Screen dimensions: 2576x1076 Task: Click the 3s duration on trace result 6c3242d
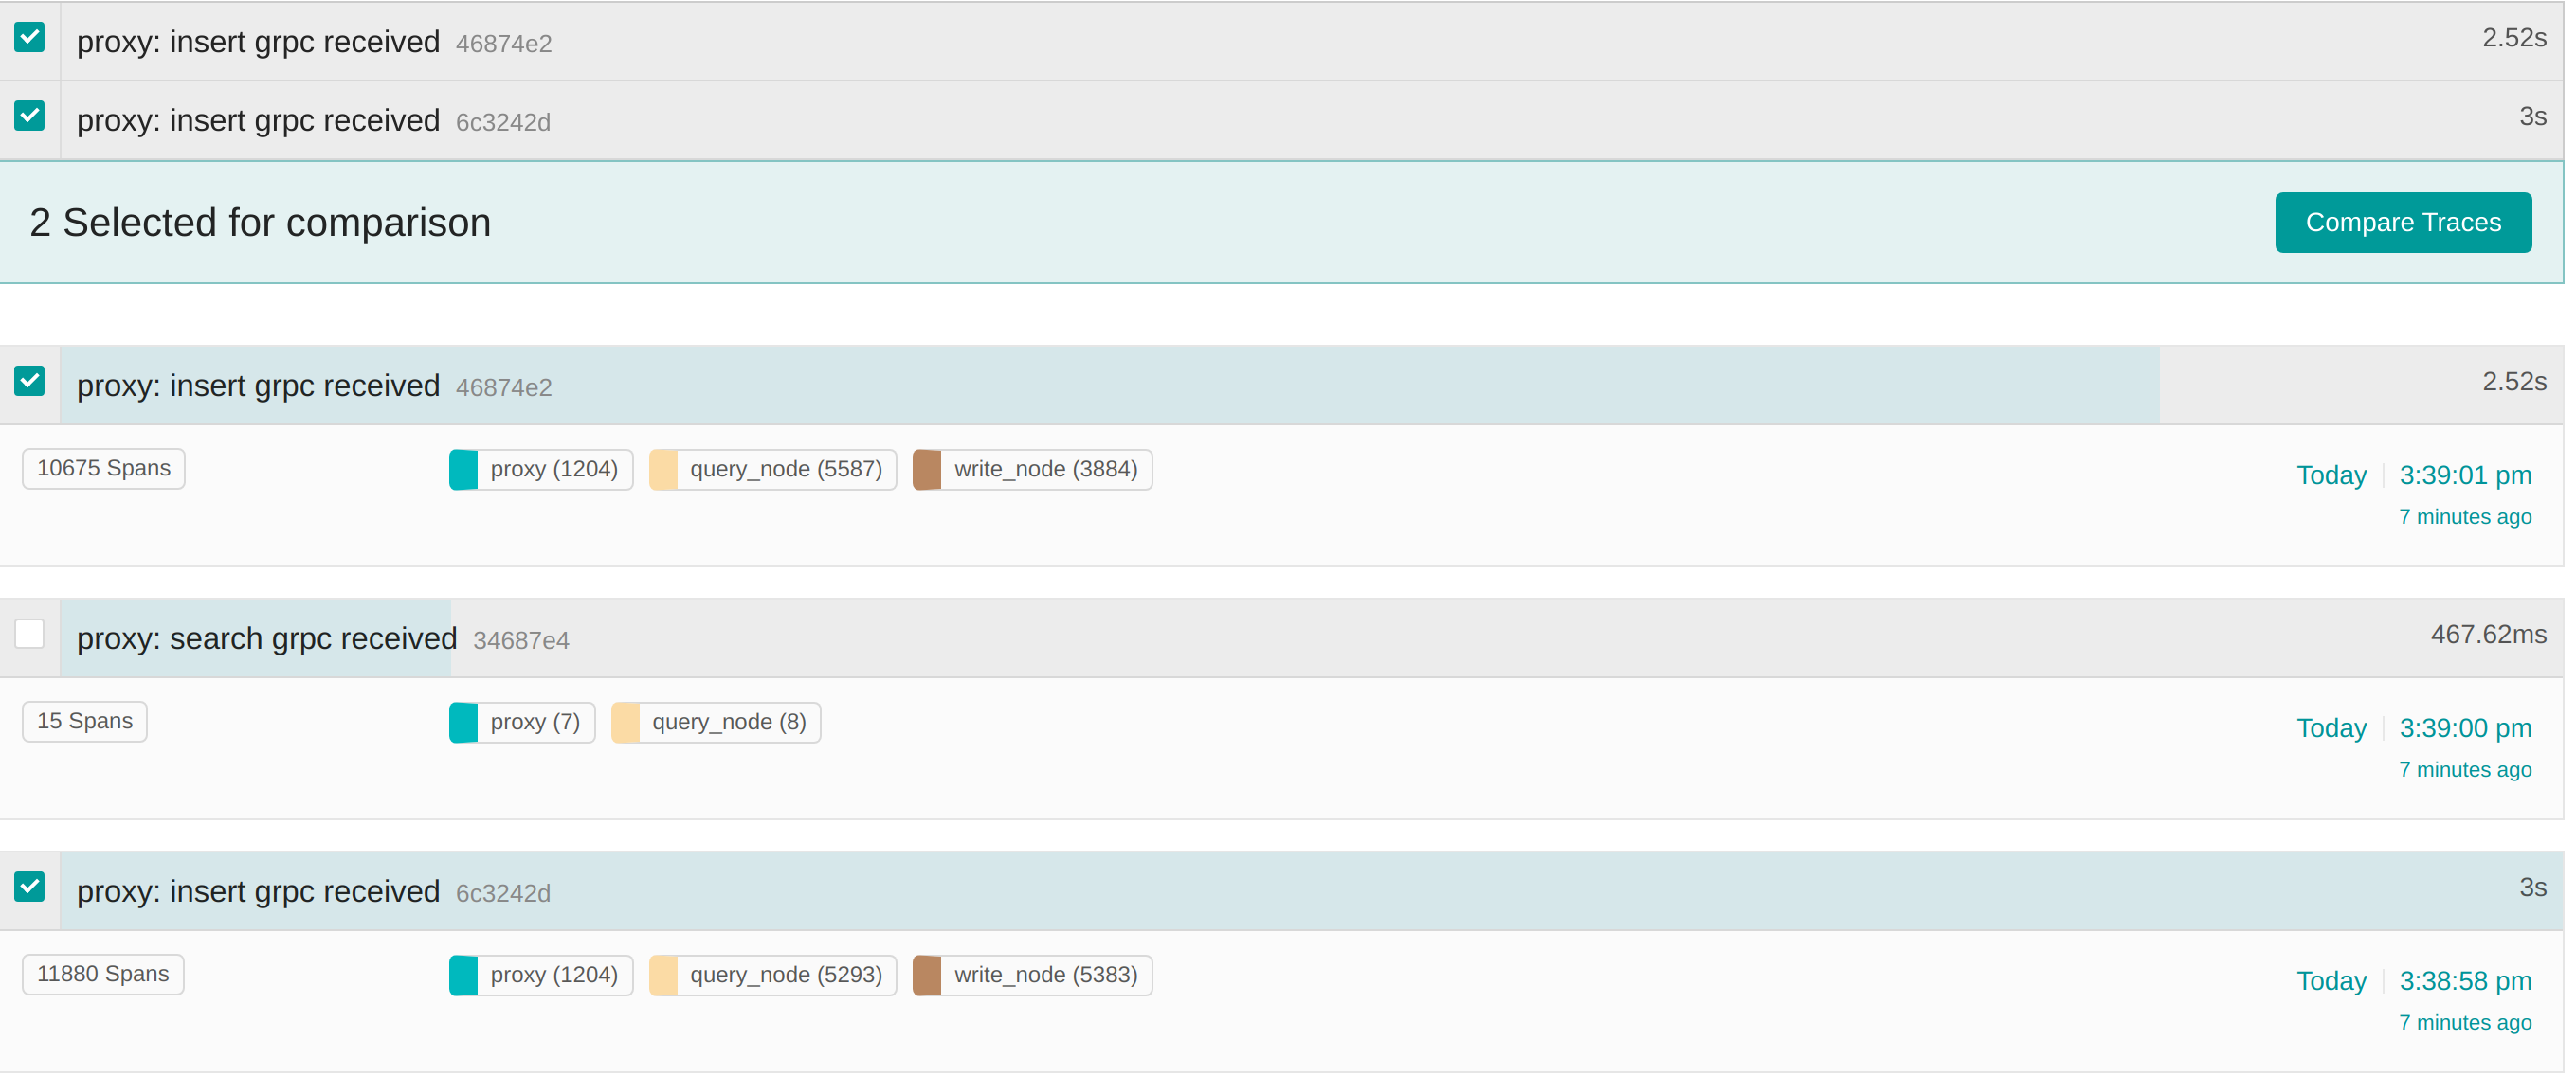point(2532,888)
